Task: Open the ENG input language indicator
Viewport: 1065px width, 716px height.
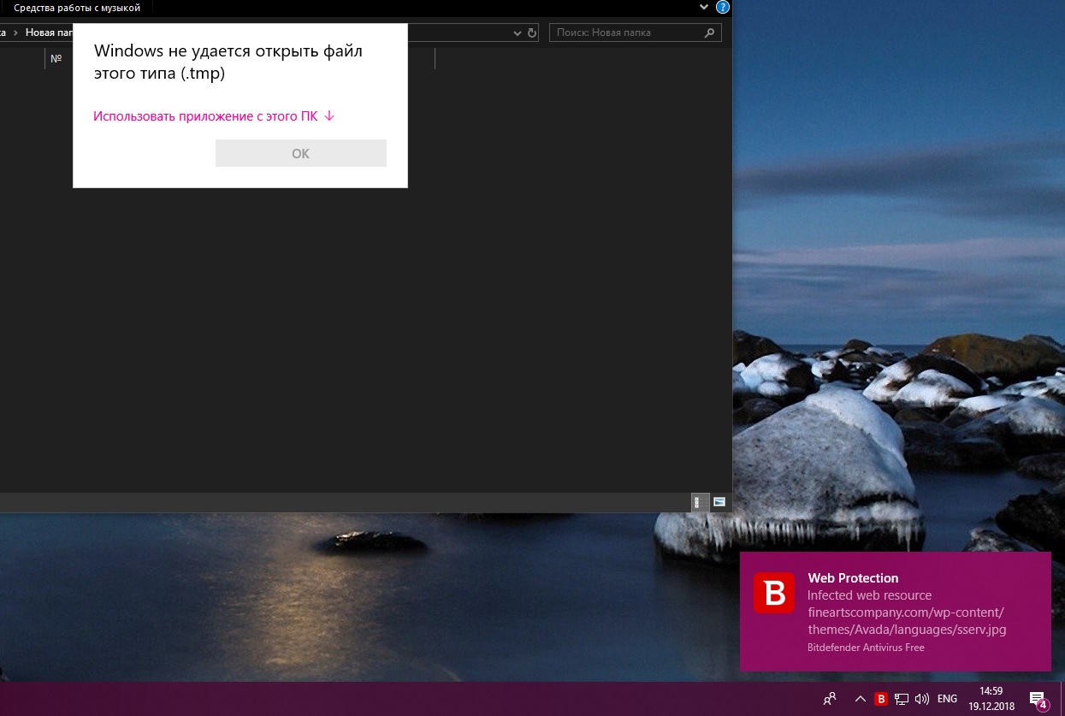Action: pyautogui.click(x=947, y=699)
